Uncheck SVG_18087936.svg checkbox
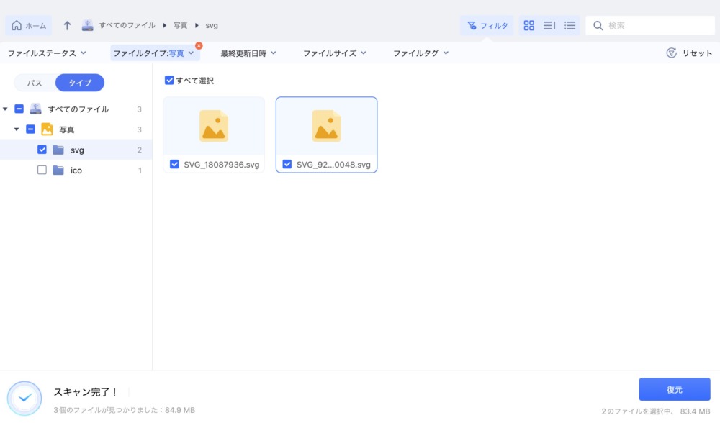Screen dimensions: 720x423 (x=174, y=164)
